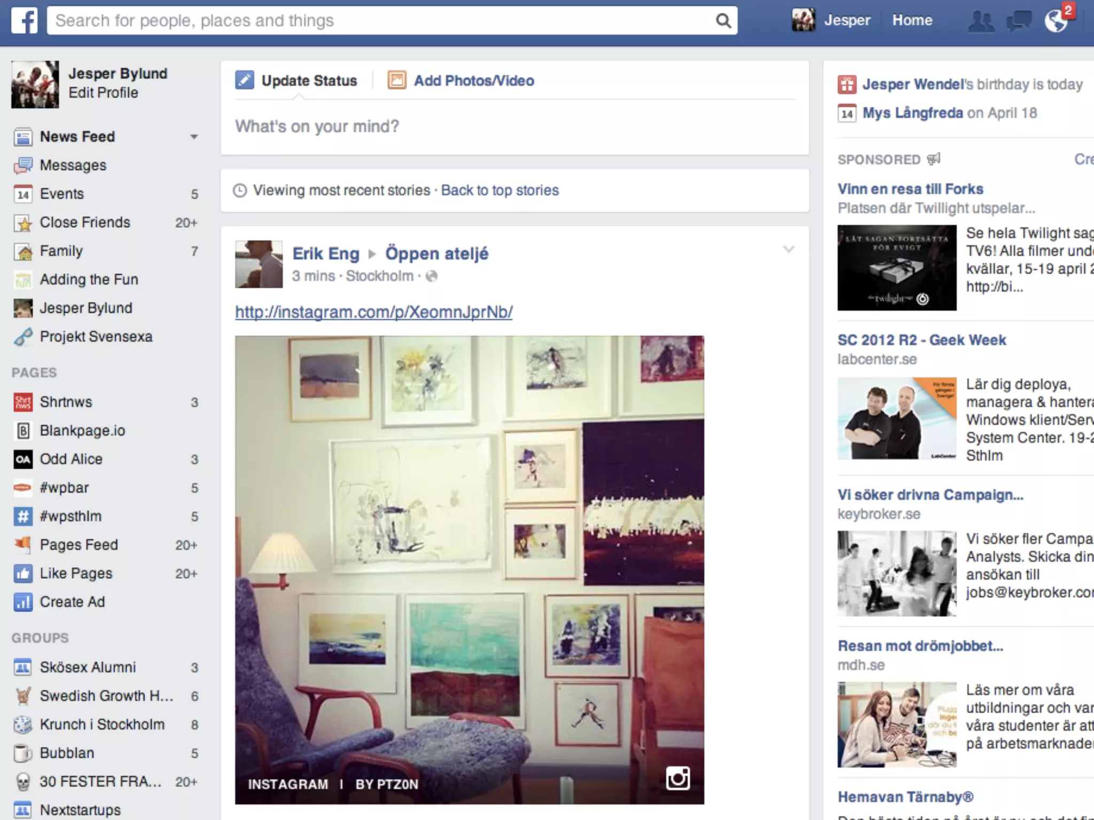Click the search magnifier icon
The height and width of the screenshot is (820, 1094).
pos(723,21)
